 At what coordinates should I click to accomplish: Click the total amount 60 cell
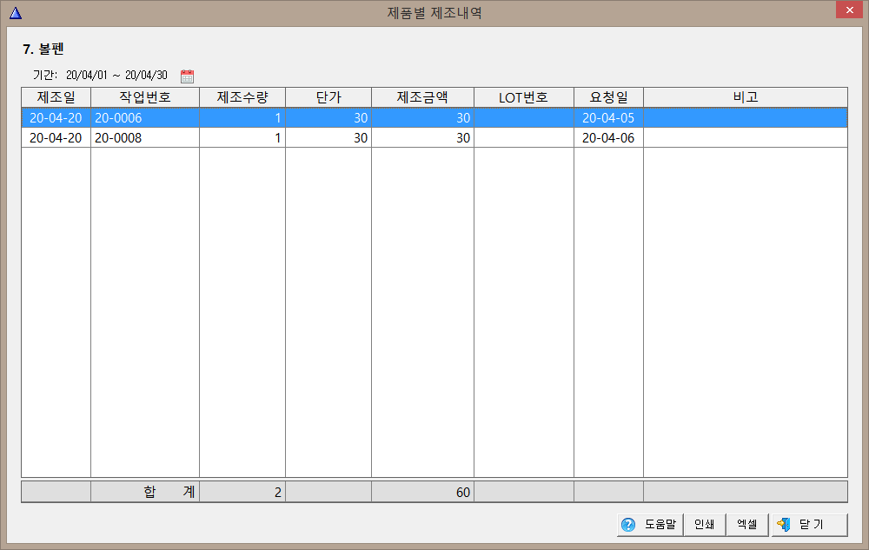[x=423, y=492]
